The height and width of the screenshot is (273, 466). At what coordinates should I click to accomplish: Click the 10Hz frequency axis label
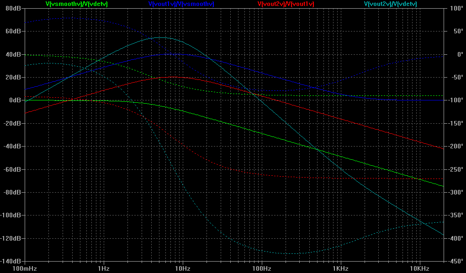pos(182,268)
